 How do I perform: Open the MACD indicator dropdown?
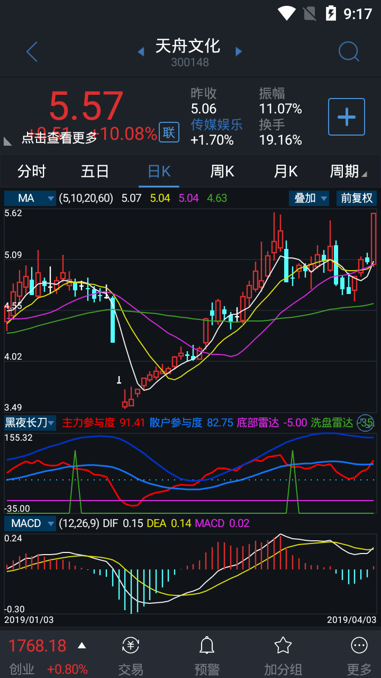point(30,523)
